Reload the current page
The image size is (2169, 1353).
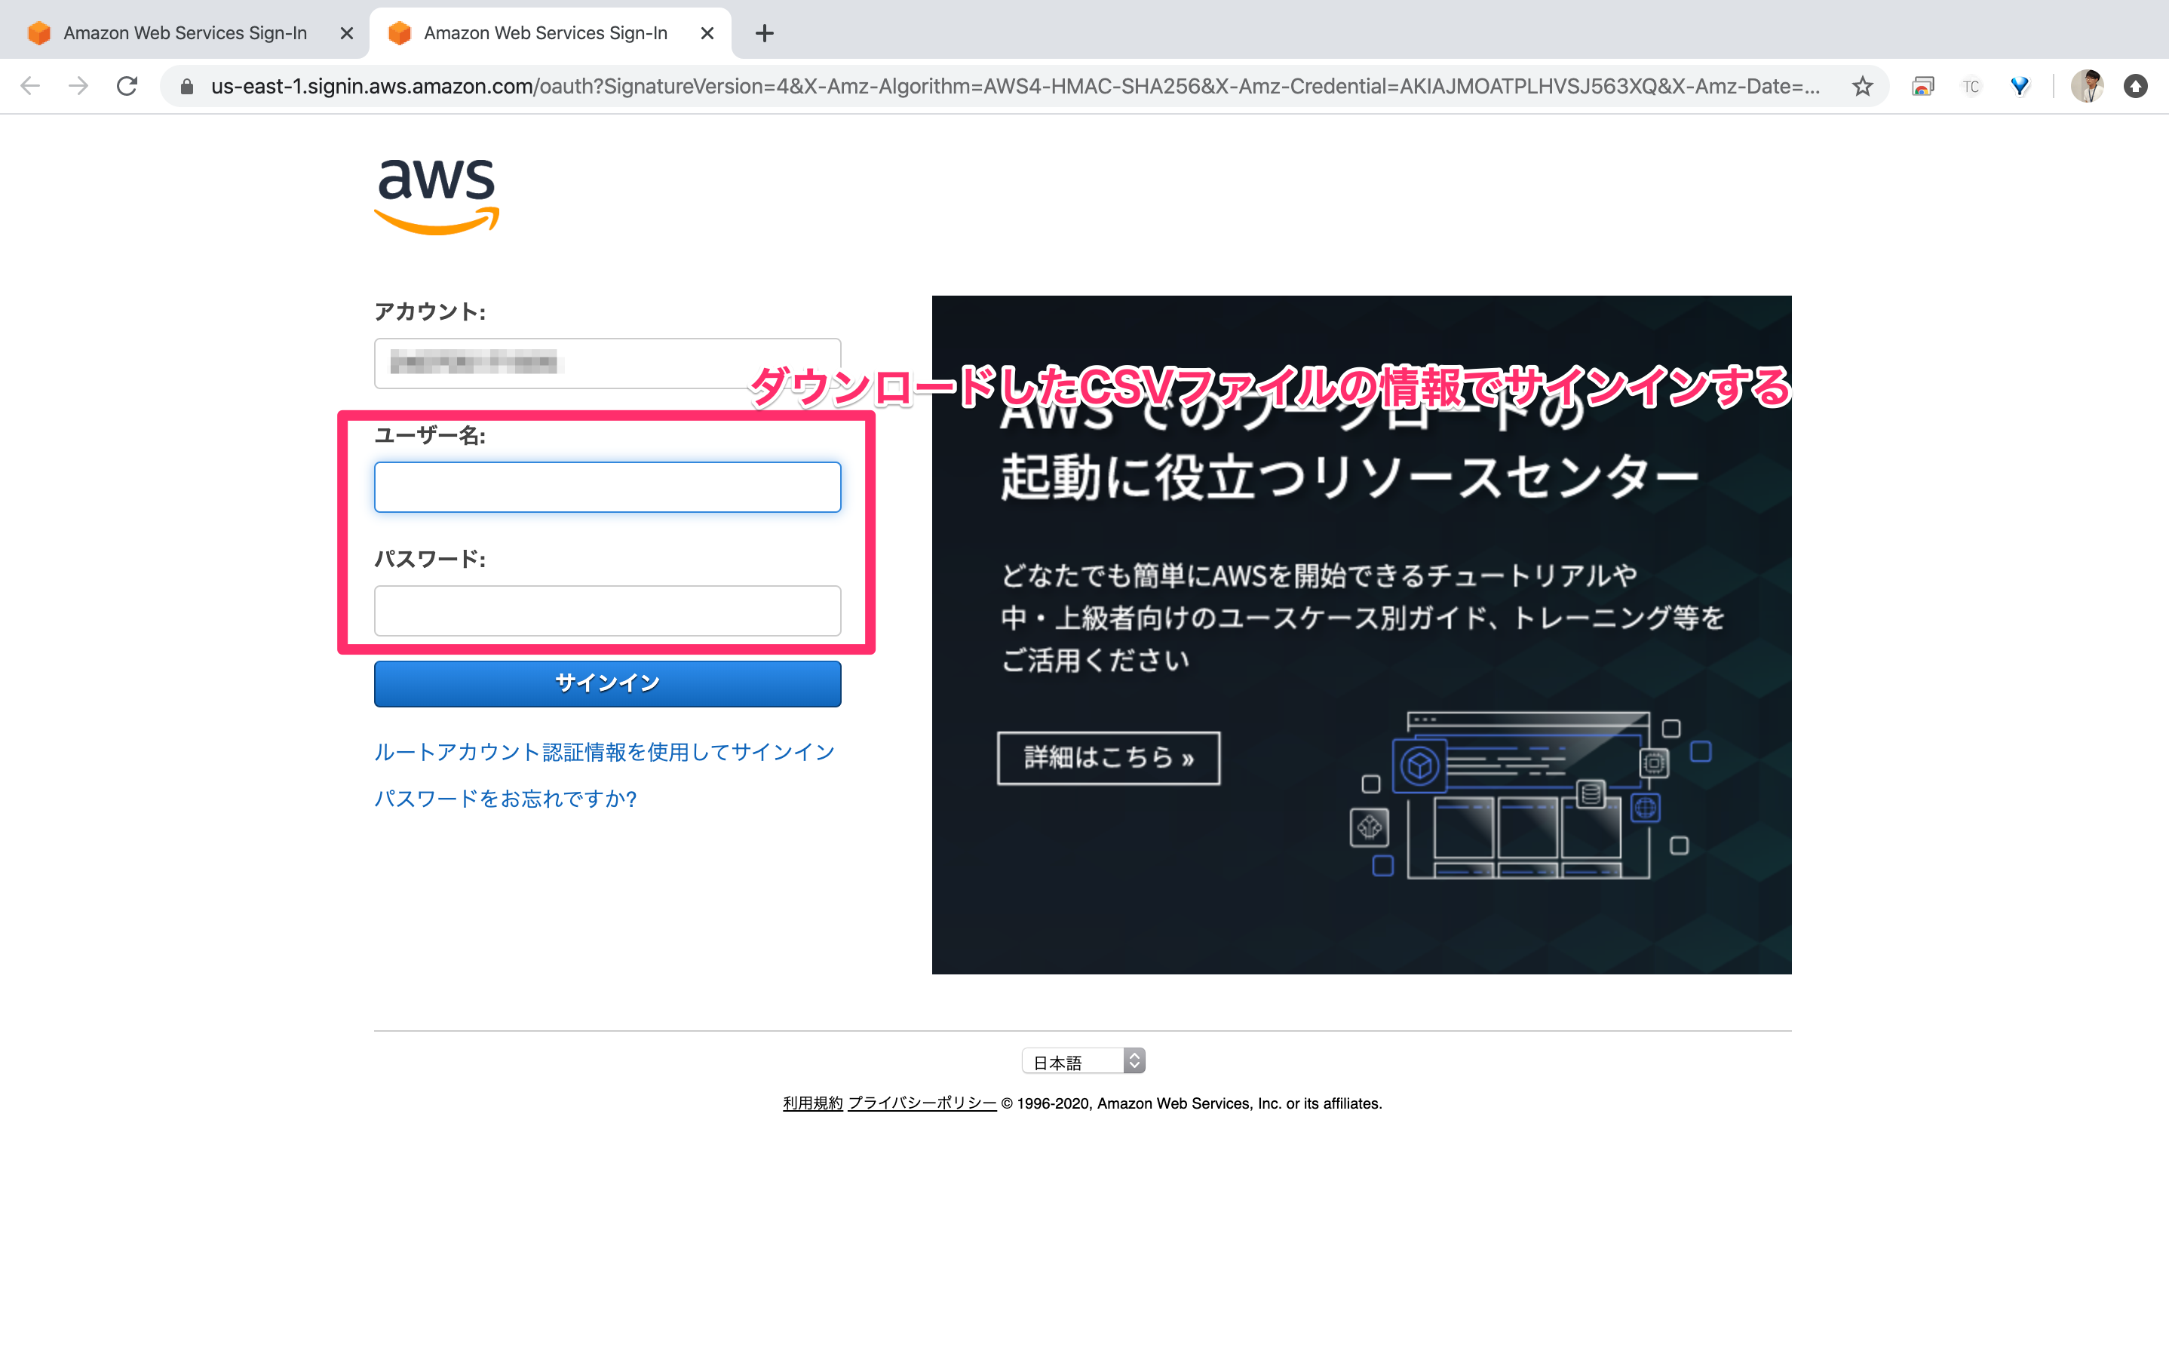click(127, 86)
